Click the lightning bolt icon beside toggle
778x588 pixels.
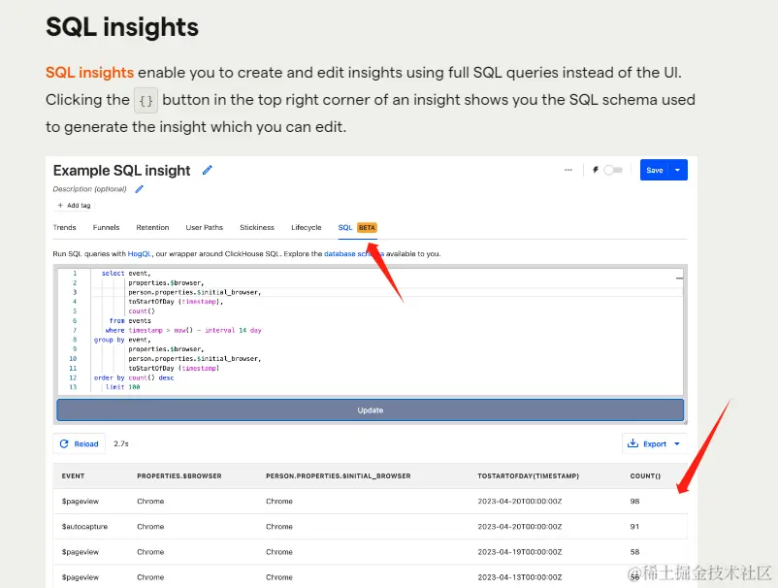click(595, 170)
